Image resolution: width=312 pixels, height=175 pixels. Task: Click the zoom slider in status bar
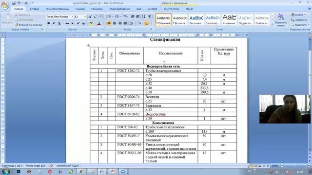(295, 165)
